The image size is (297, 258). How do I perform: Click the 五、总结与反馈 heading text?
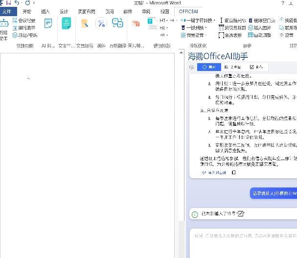tap(214, 110)
